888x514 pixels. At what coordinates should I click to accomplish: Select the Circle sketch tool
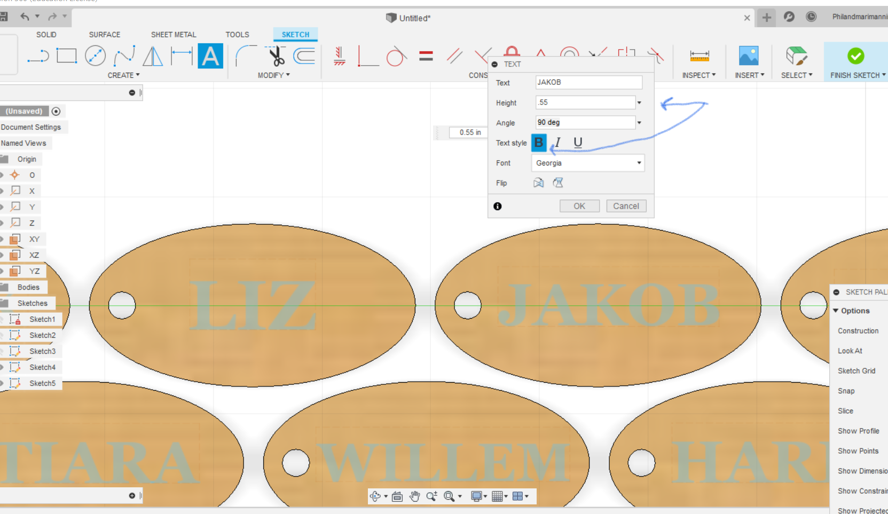pyautogui.click(x=96, y=56)
